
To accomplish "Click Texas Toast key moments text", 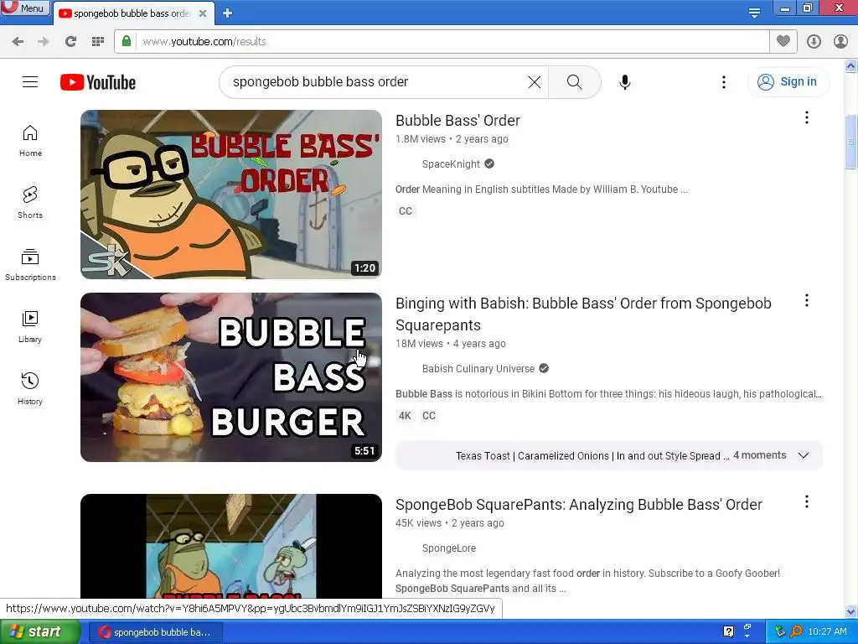I will coord(592,455).
